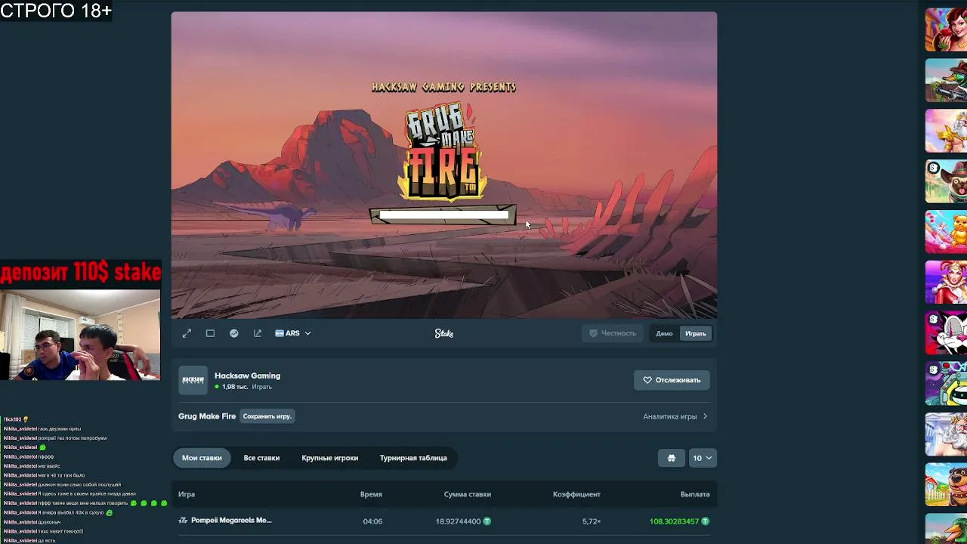
Task: Open live stats chart icon
Action: point(234,333)
